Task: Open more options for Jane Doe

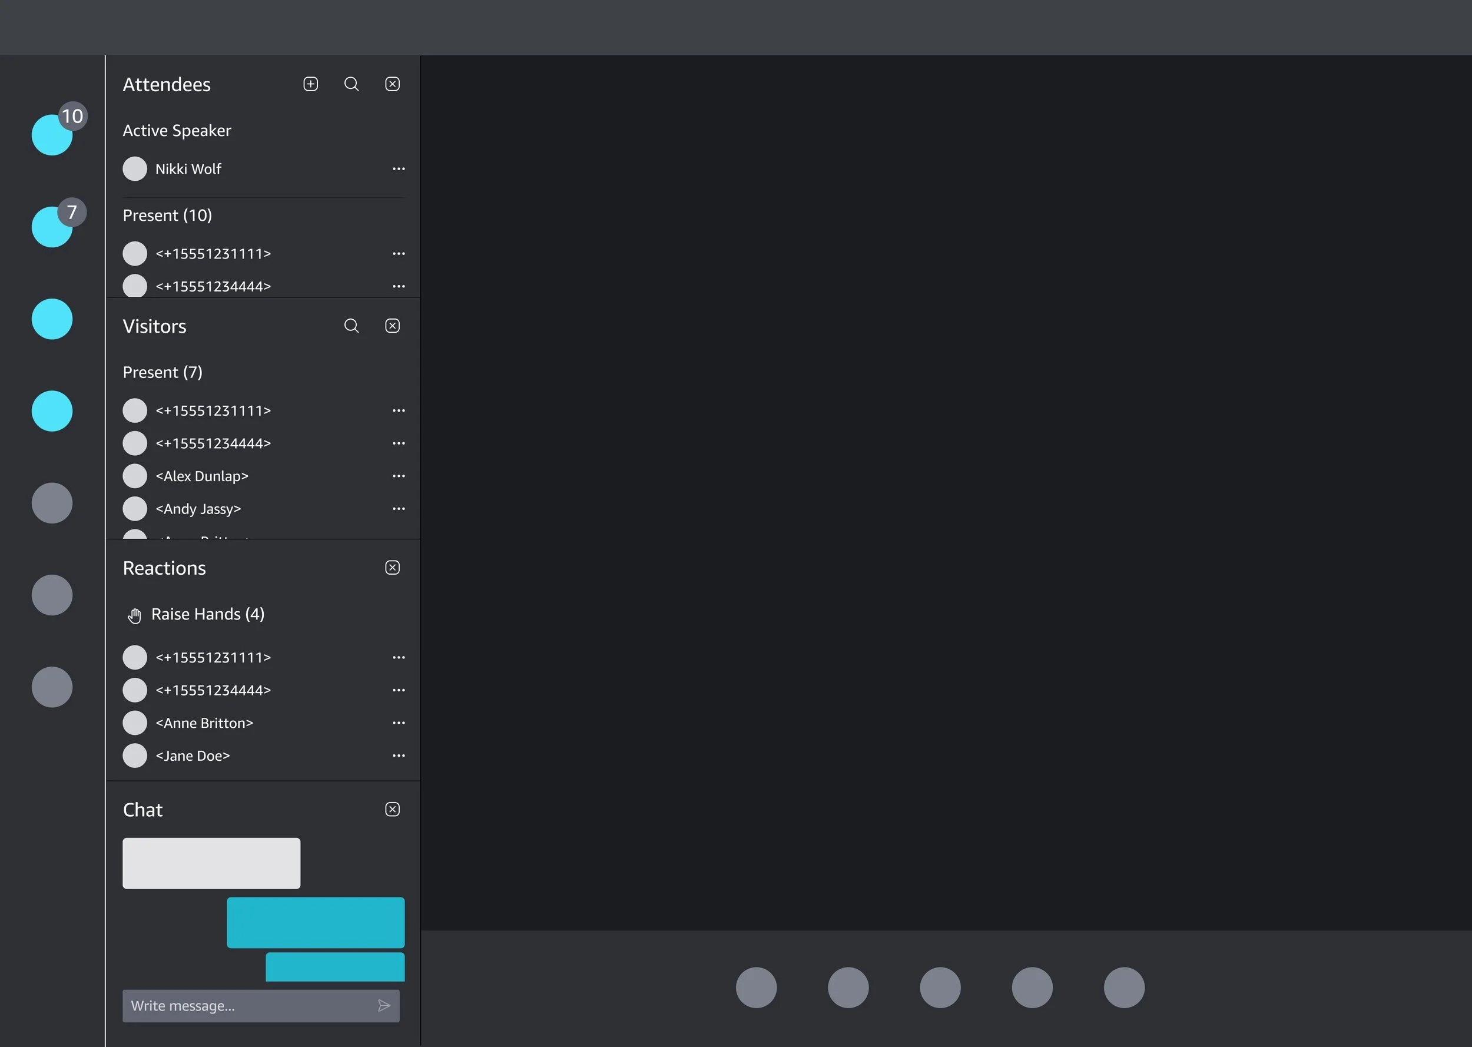Action: (399, 756)
